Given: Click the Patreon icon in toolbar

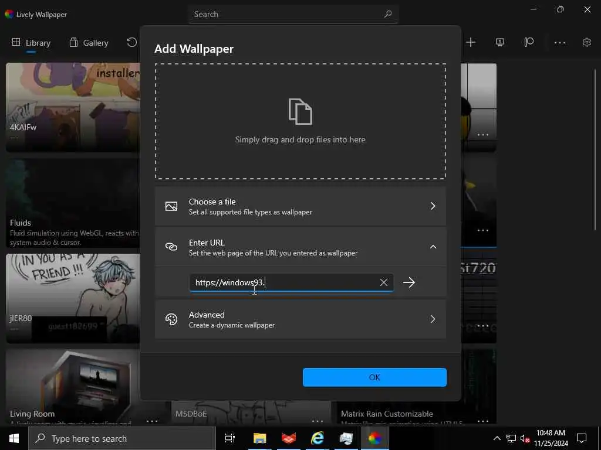Looking at the screenshot, I should [x=529, y=42].
